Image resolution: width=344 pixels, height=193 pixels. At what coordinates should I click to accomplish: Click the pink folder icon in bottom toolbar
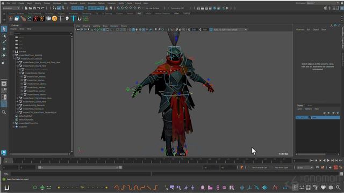(x=210, y=188)
